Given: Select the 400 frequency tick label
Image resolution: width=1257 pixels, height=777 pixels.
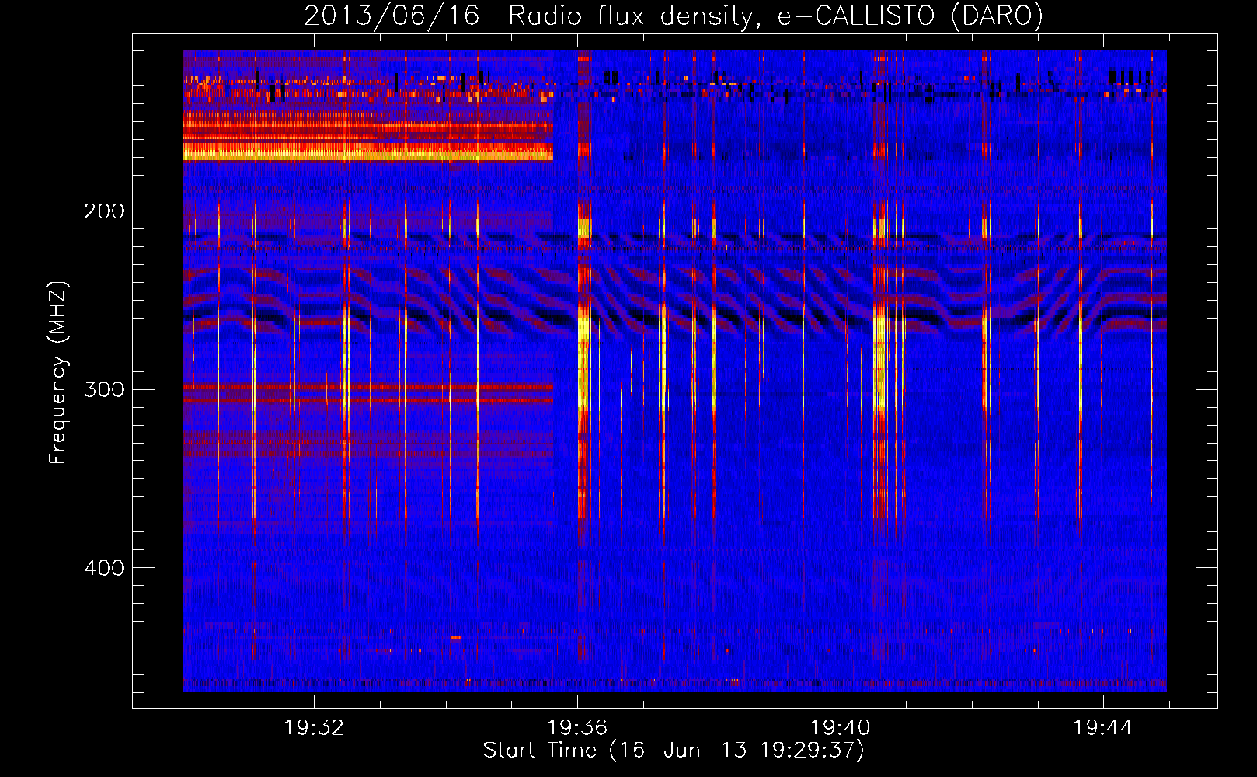Looking at the screenshot, I should point(104,568).
